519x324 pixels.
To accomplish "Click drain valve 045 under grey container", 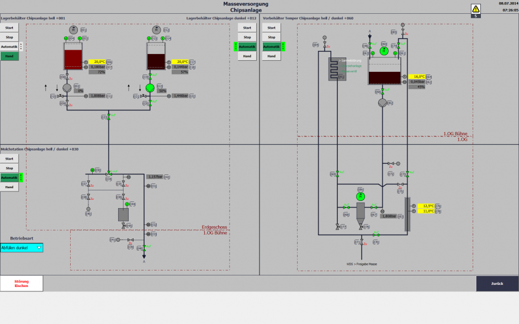I will pos(123,225).
